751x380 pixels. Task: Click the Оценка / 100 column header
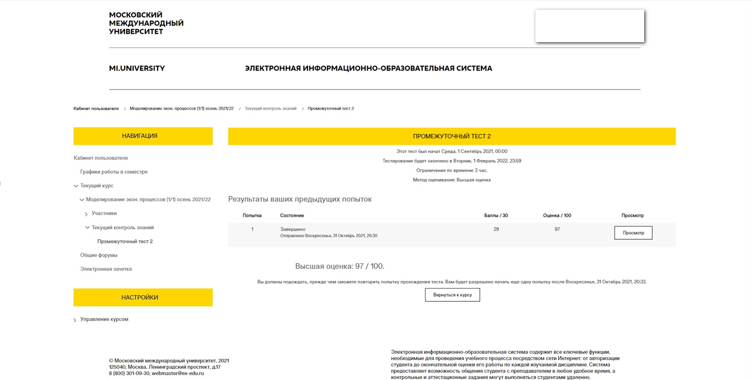click(x=557, y=215)
